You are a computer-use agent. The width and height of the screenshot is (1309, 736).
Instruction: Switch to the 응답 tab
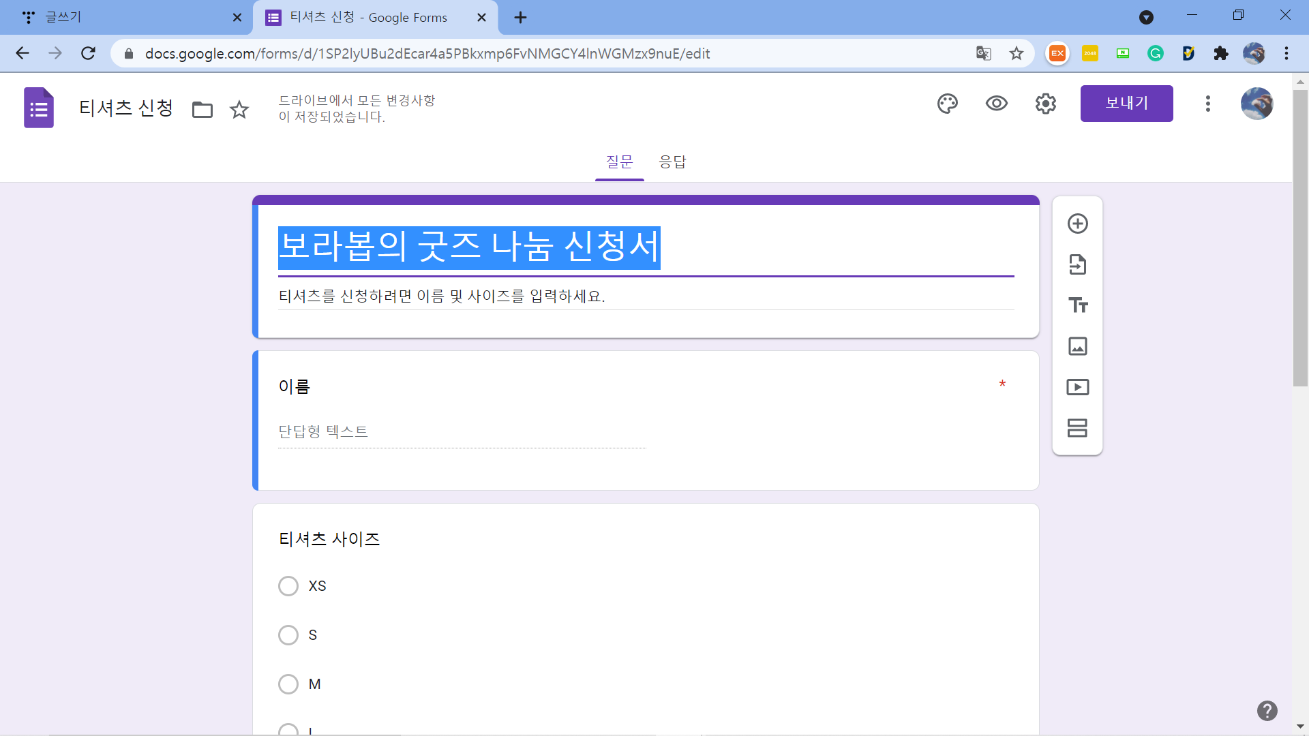coord(672,162)
